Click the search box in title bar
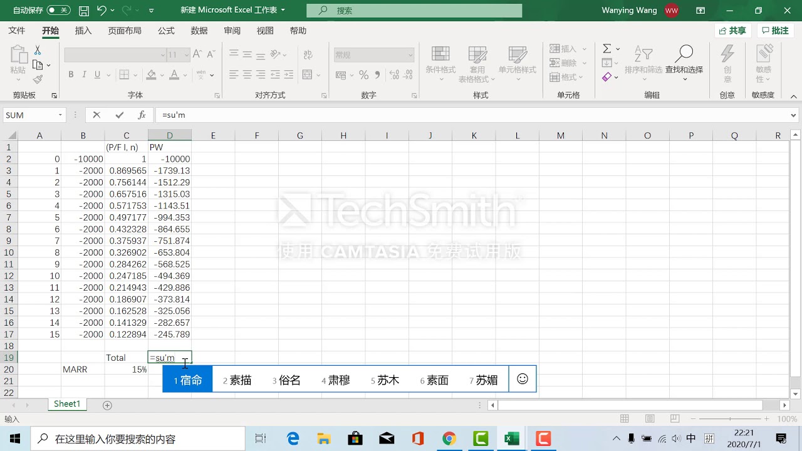 coord(414,11)
